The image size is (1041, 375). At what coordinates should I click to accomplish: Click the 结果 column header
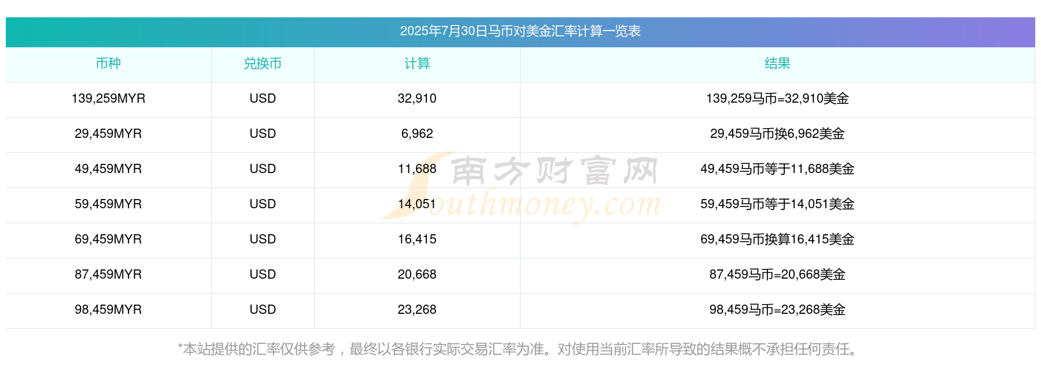click(x=777, y=63)
